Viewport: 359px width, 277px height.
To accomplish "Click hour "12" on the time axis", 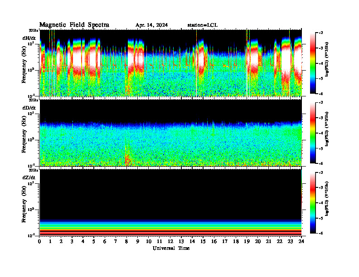I will pos(170,241).
